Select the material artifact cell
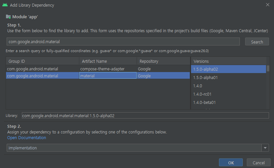The height and width of the screenshot is (168, 274). pyautogui.click(x=108, y=76)
